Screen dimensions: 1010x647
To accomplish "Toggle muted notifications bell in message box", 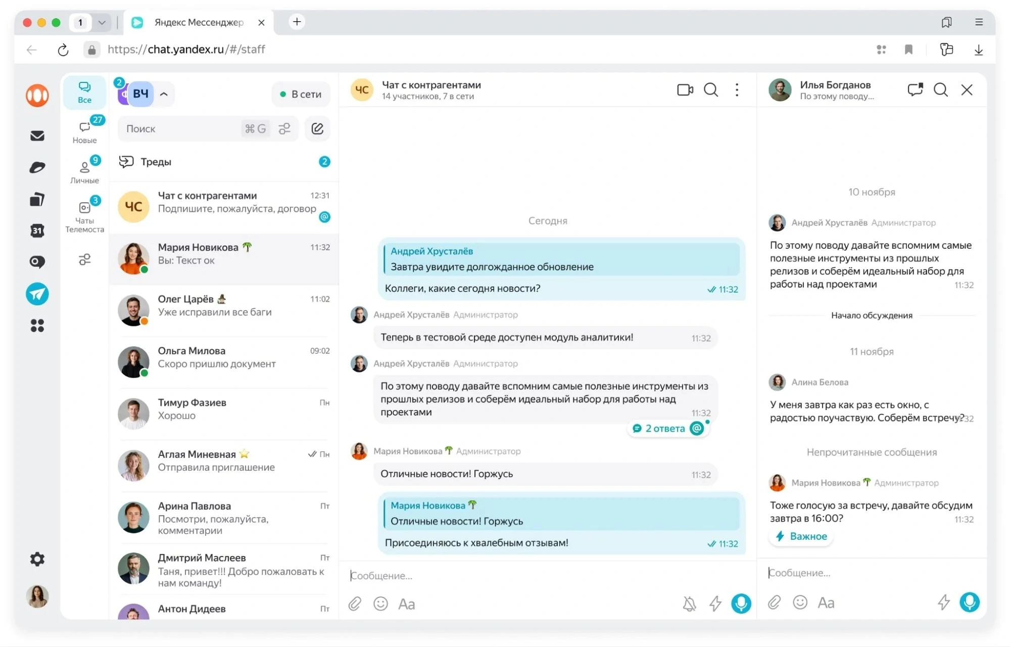I will pyautogui.click(x=689, y=604).
